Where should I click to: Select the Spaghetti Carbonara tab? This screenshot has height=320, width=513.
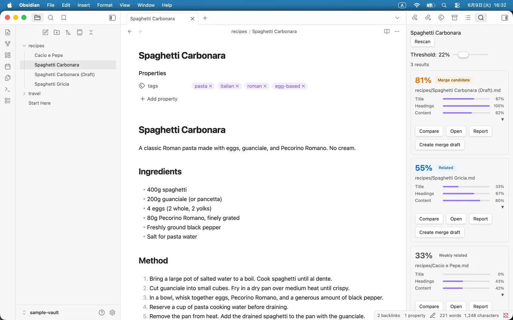[163, 18]
